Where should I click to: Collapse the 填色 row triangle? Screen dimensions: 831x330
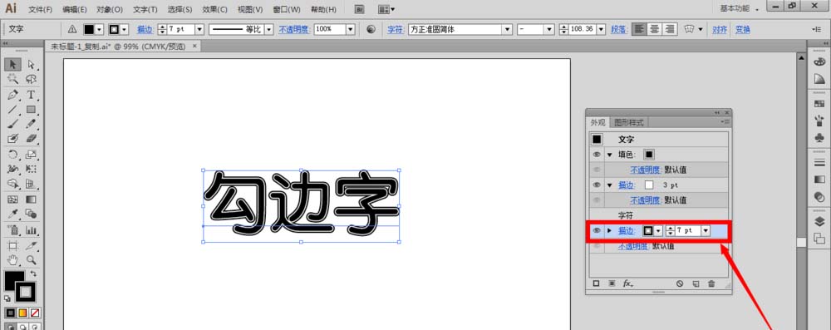point(609,155)
